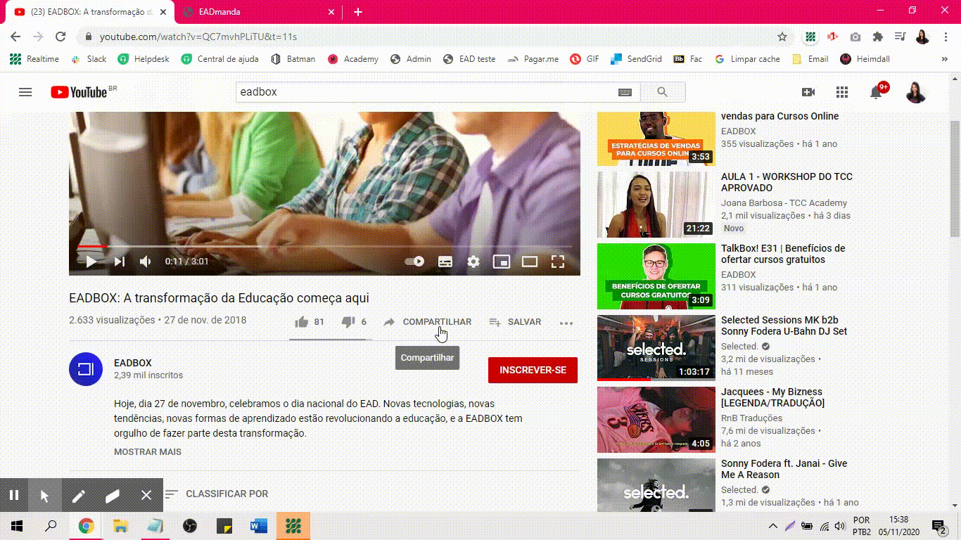Select eraser tool in recorder overlay
The image size is (961, 540).
[x=113, y=495]
